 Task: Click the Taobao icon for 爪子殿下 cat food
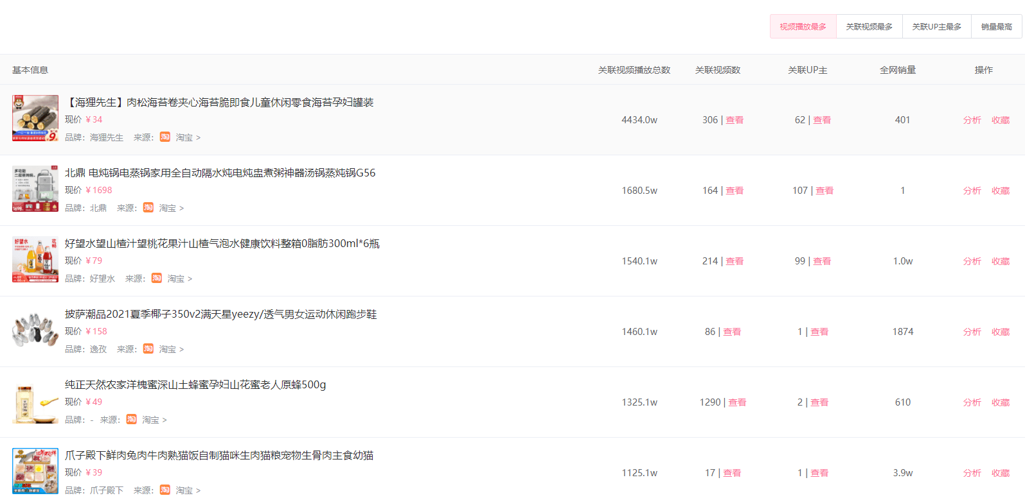(x=165, y=490)
